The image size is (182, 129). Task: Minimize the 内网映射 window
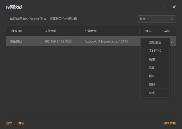[165, 7]
